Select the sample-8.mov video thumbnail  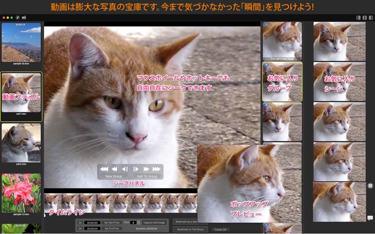tap(21, 42)
